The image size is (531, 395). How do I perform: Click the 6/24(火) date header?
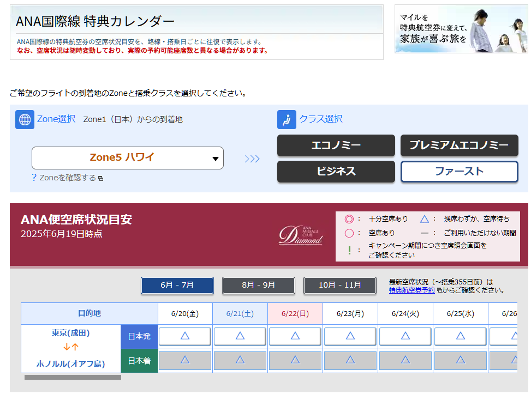405,313
